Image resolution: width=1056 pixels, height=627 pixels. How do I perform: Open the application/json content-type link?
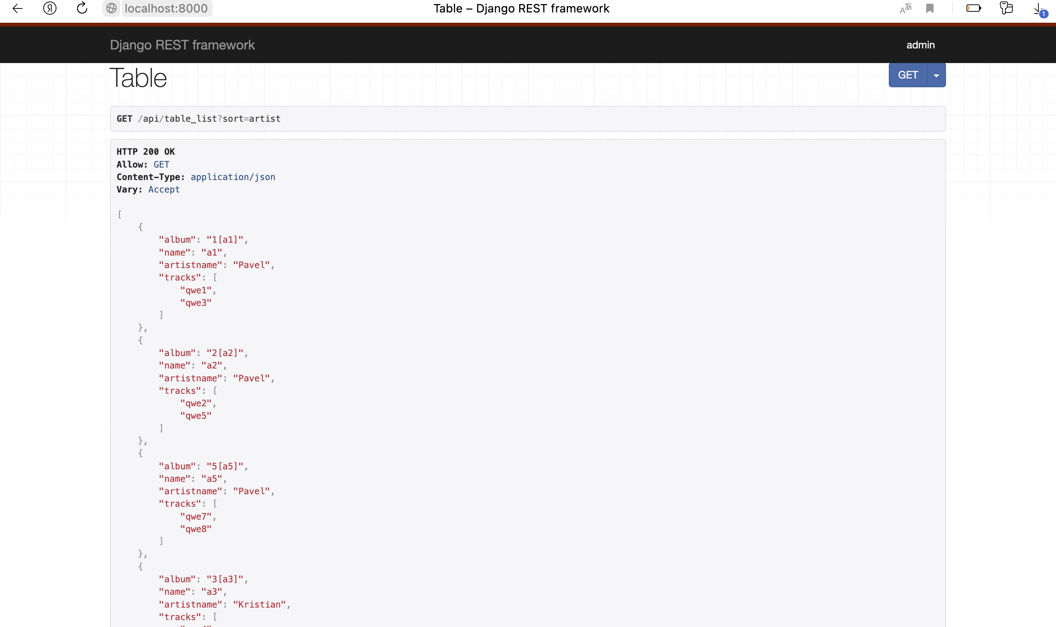(x=233, y=177)
